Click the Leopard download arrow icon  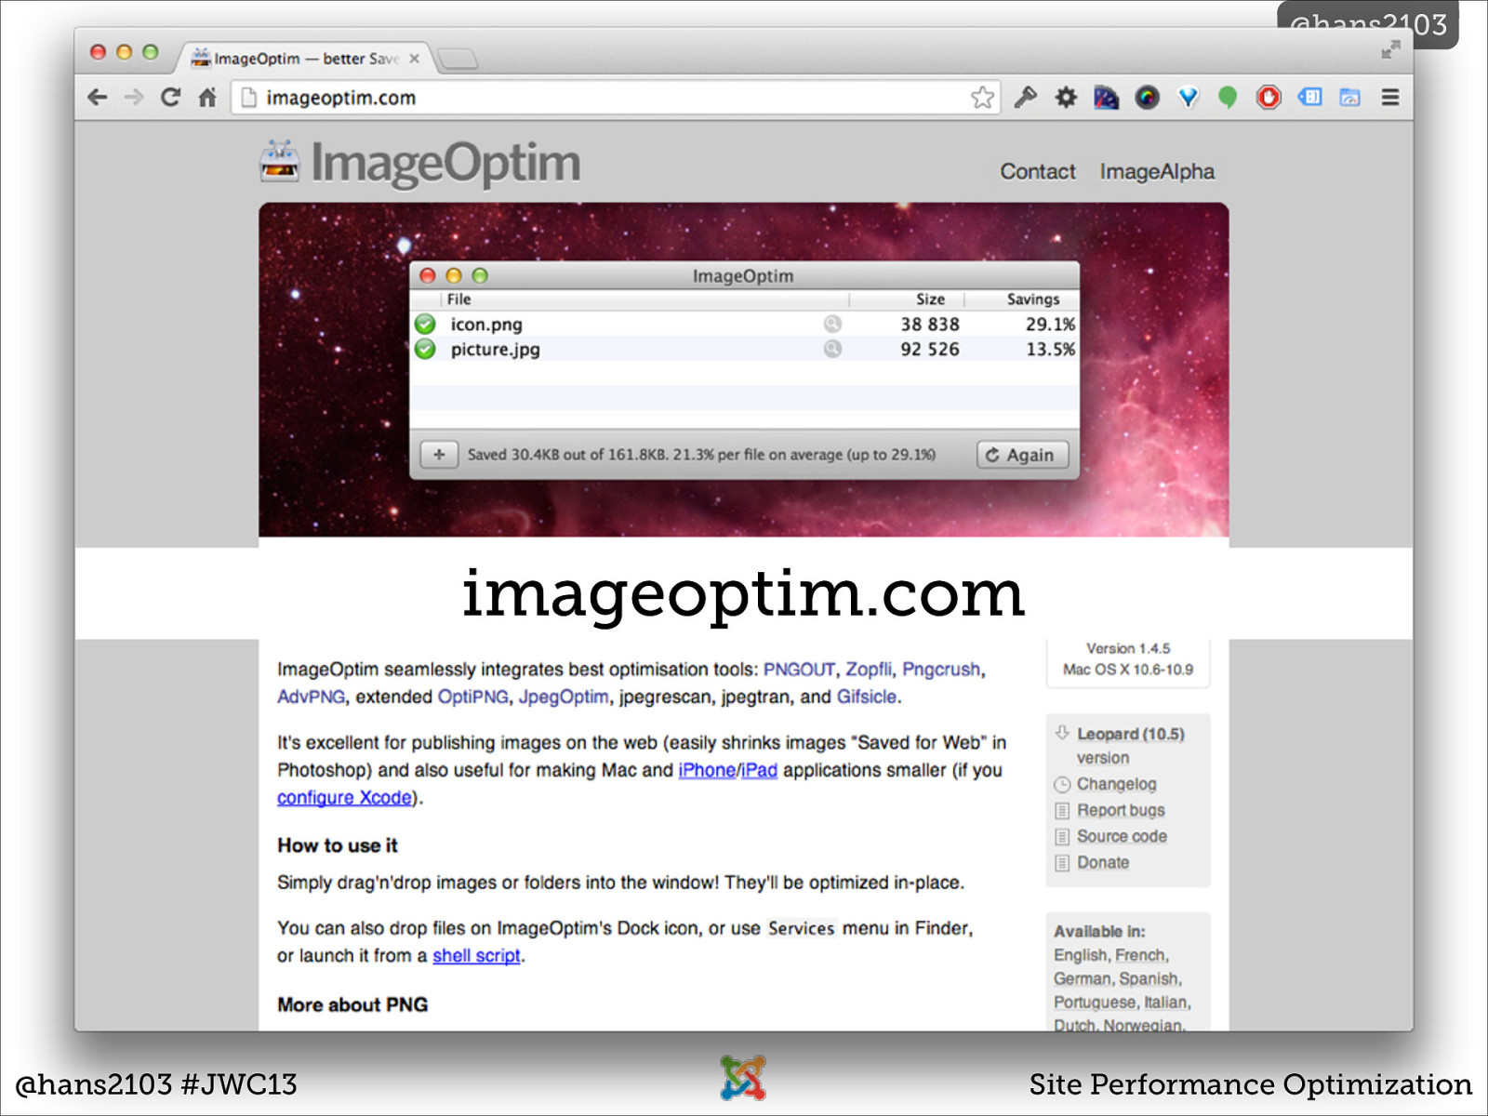point(1062,733)
